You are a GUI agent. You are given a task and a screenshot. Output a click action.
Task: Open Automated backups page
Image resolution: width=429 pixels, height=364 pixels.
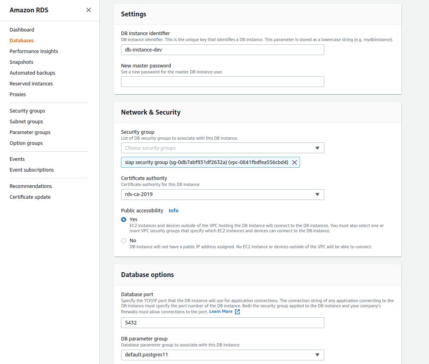(x=32, y=73)
